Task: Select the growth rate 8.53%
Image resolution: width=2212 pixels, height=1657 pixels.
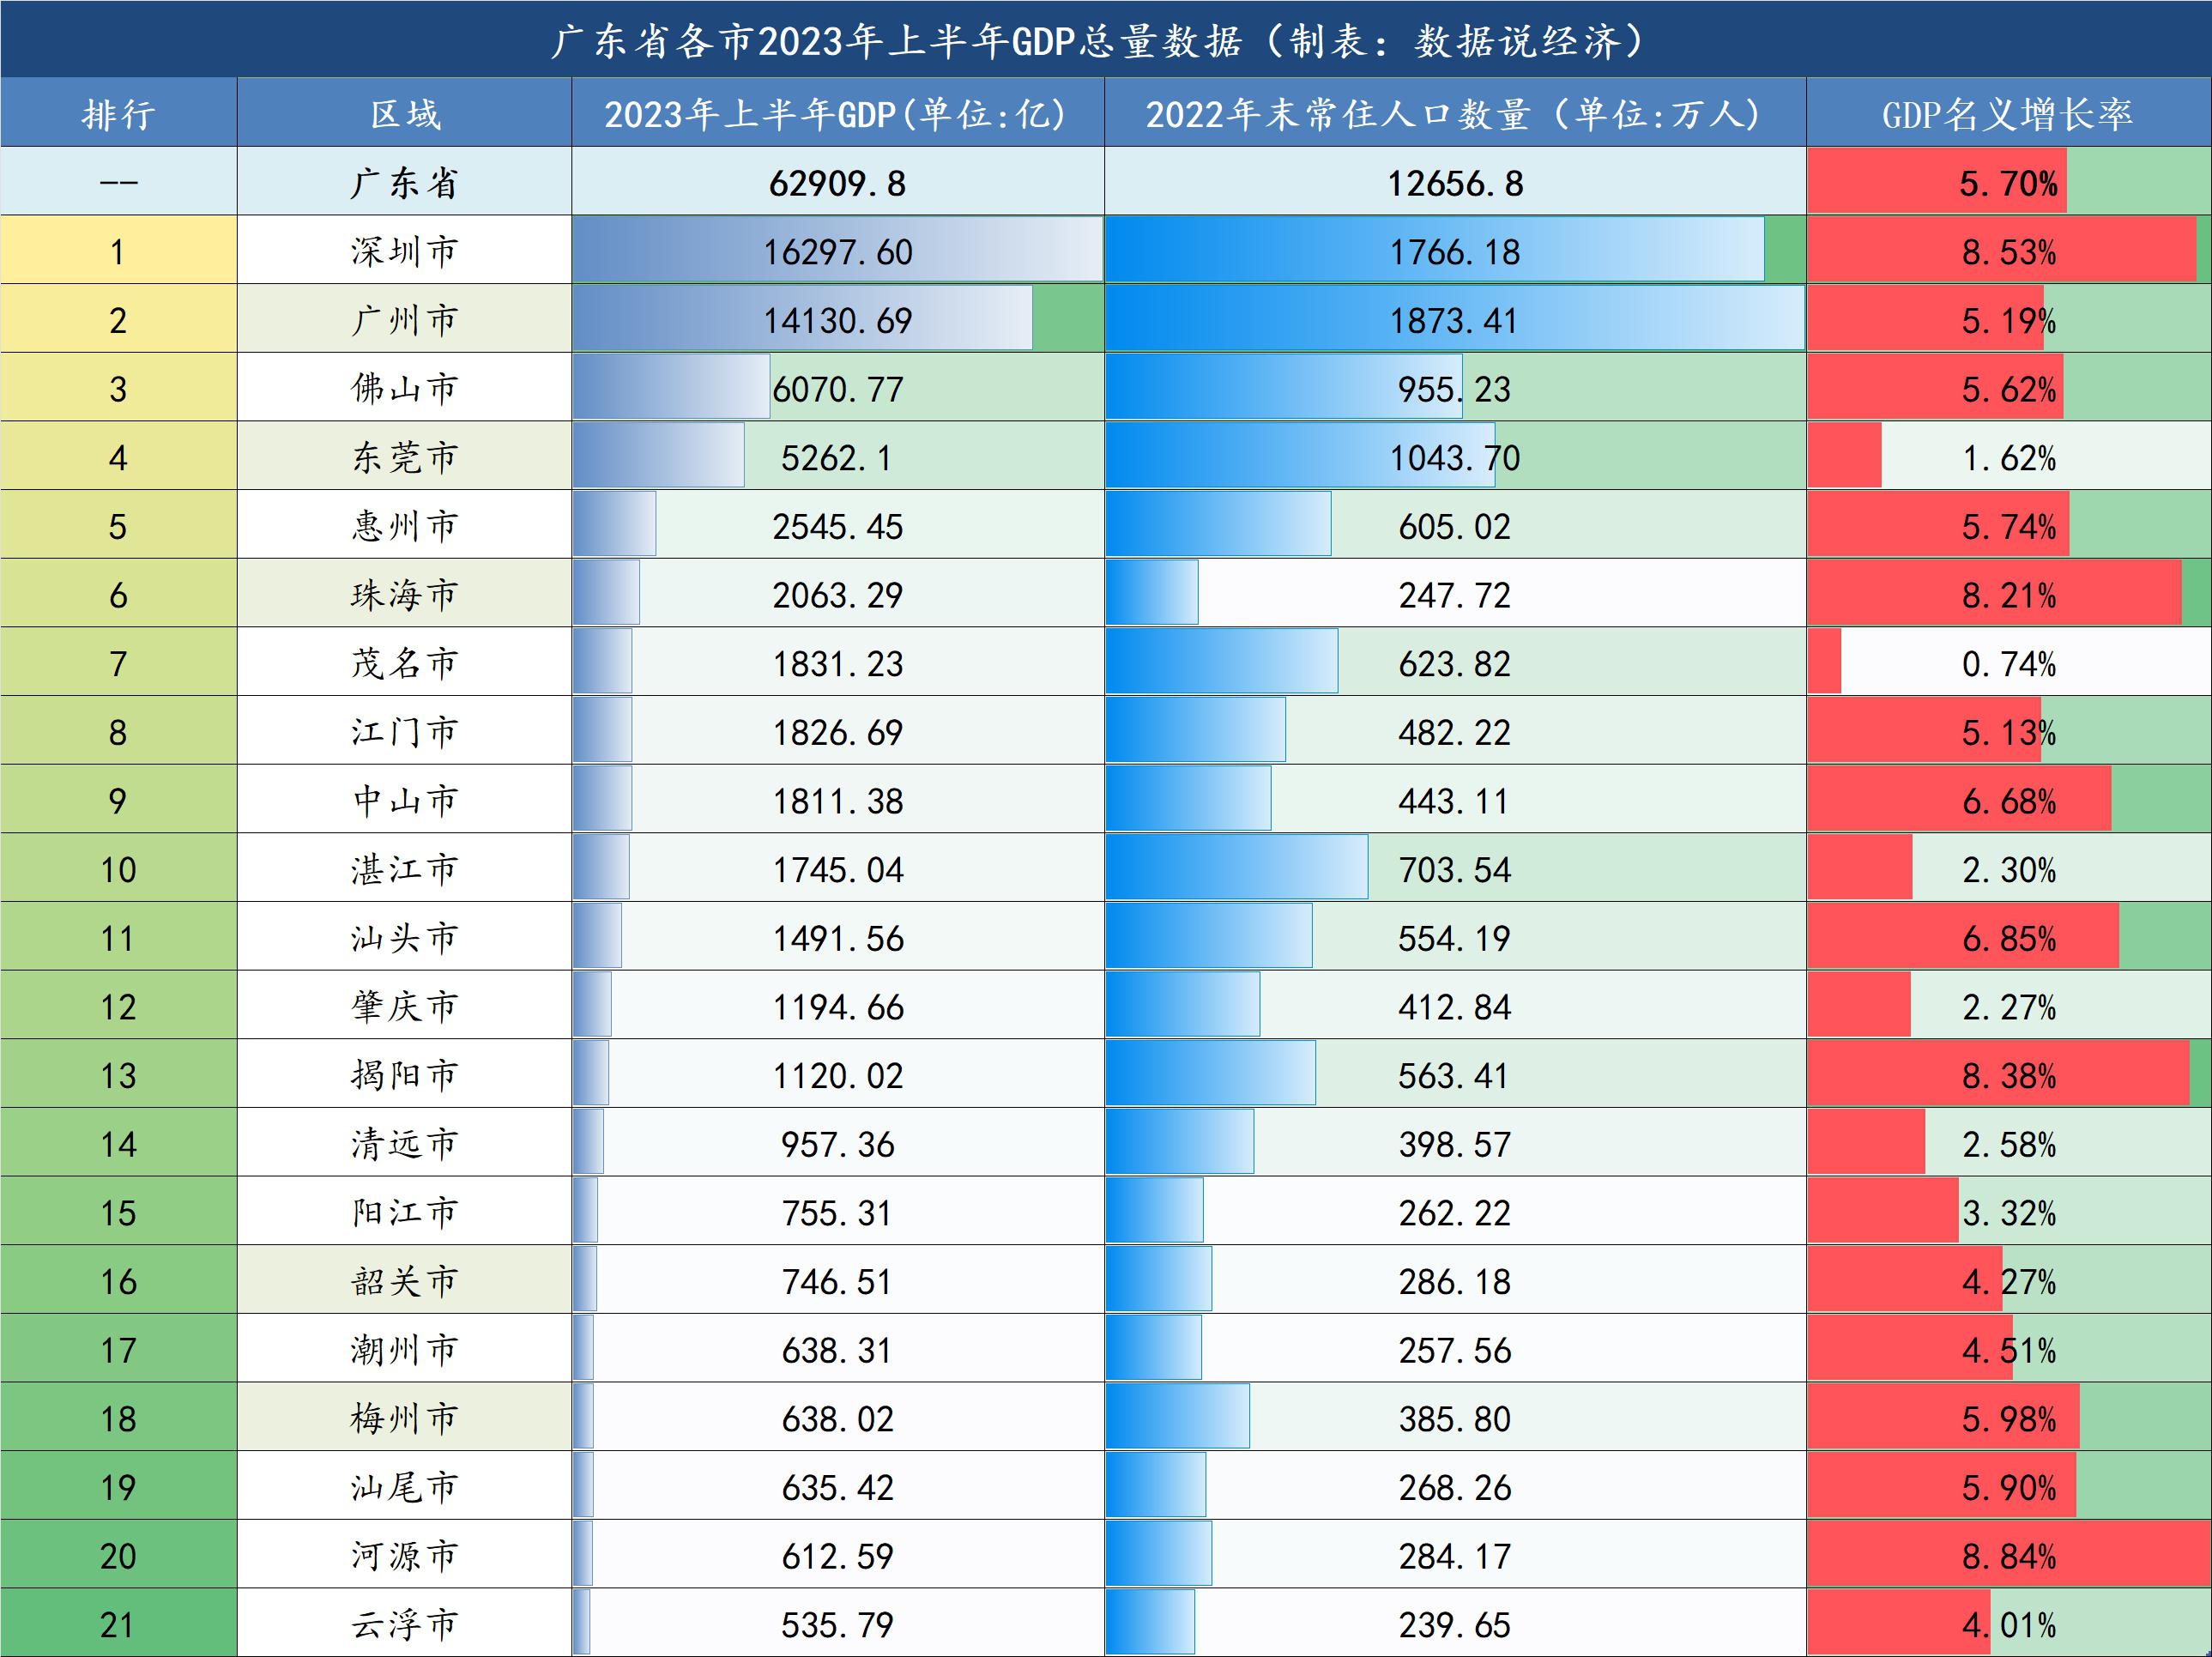Action: pos(2008,252)
